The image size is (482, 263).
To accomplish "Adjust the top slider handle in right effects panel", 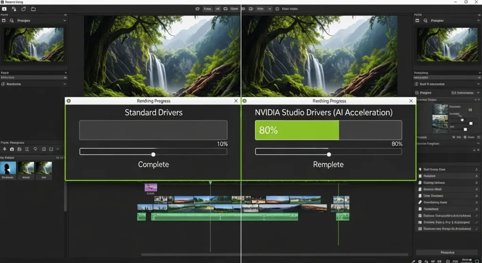I will coord(462,120).
